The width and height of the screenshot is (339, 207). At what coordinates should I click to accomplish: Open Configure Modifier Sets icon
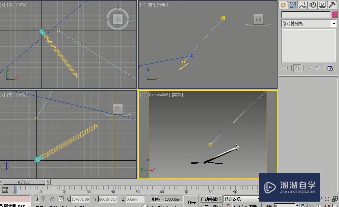click(330, 69)
